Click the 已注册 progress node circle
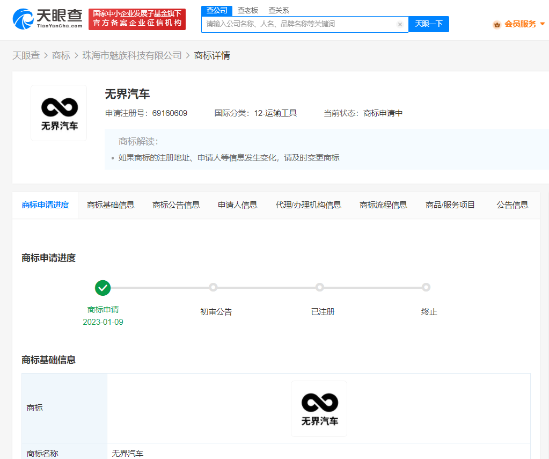Viewport: 549px width, 459px height. 320,288
